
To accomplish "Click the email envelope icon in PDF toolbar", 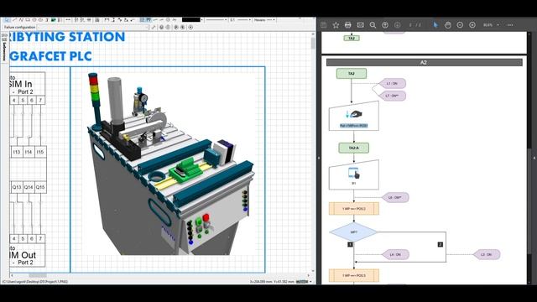I will click(x=360, y=25).
